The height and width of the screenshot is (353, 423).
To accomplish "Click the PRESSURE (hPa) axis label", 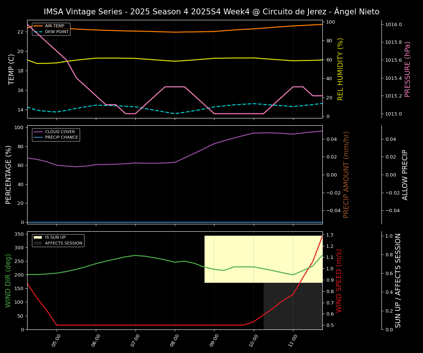I will pyautogui.click(x=408, y=69).
